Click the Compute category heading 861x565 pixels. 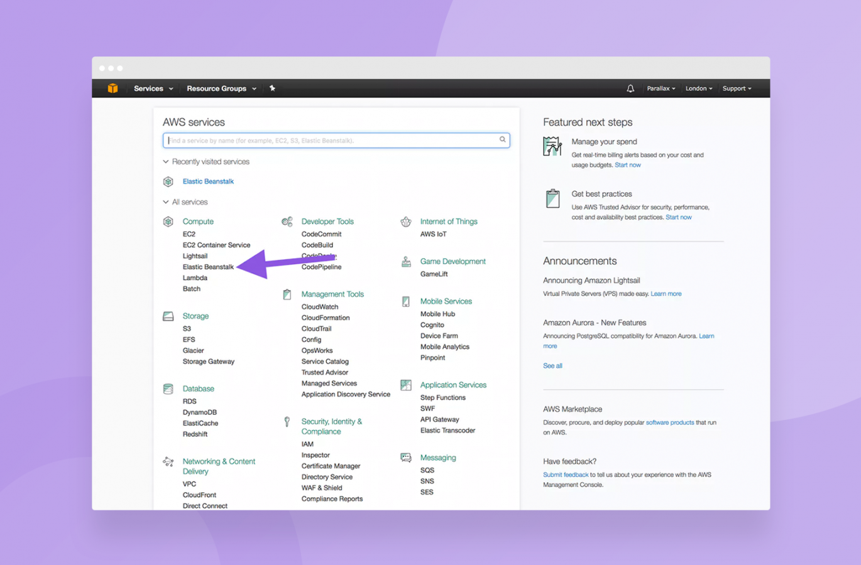click(198, 222)
